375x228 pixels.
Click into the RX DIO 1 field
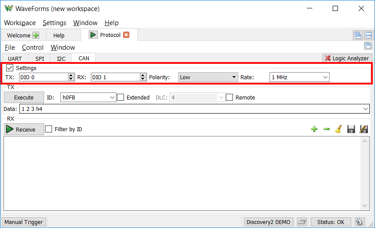[x=115, y=77]
